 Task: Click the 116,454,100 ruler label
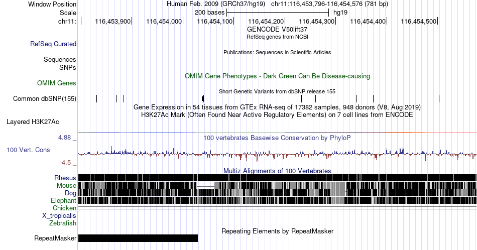coord(214,21)
